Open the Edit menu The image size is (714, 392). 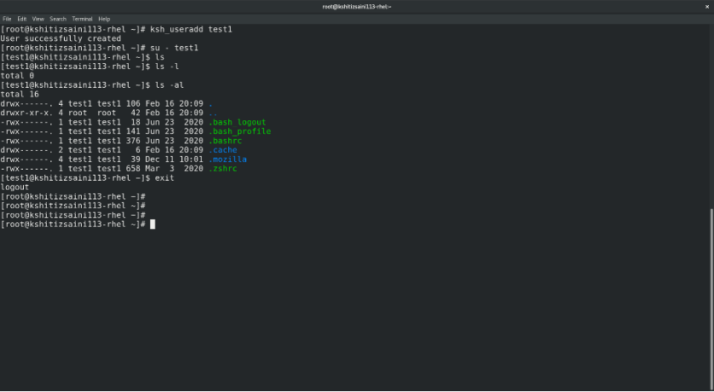click(x=22, y=19)
